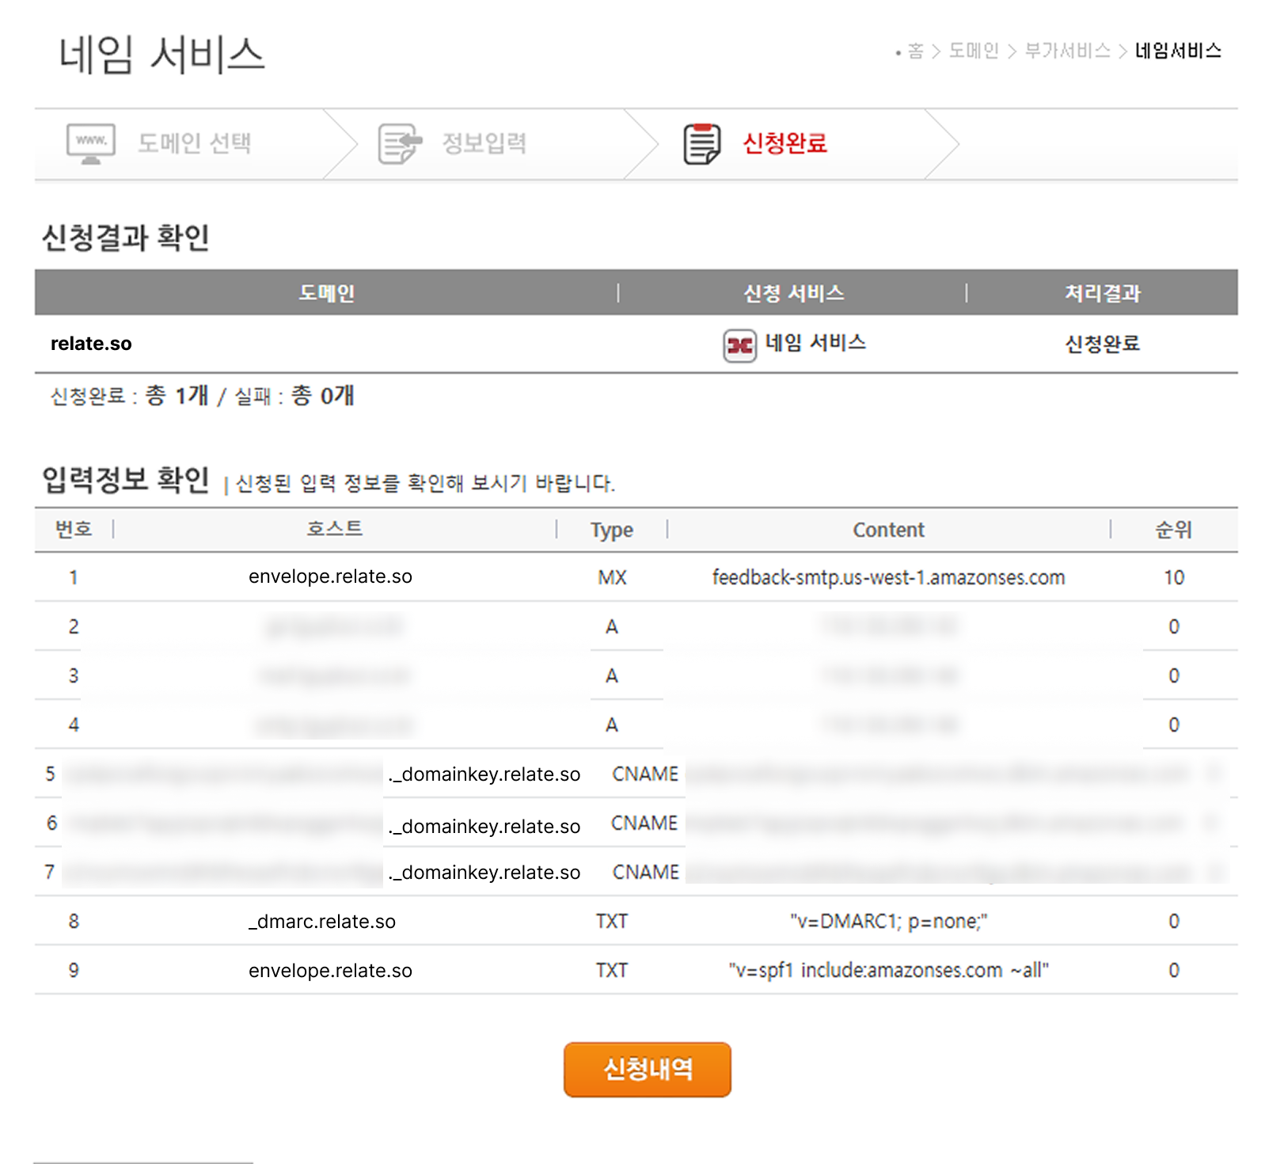The width and height of the screenshot is (1265, 1164).
Task: Click the 도메인 선택 monitor icon
Action: [x=91, y=143]
